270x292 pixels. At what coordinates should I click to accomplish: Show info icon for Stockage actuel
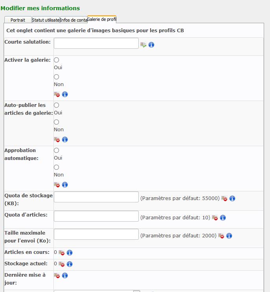pyautogui.click(x=70, y=264)
